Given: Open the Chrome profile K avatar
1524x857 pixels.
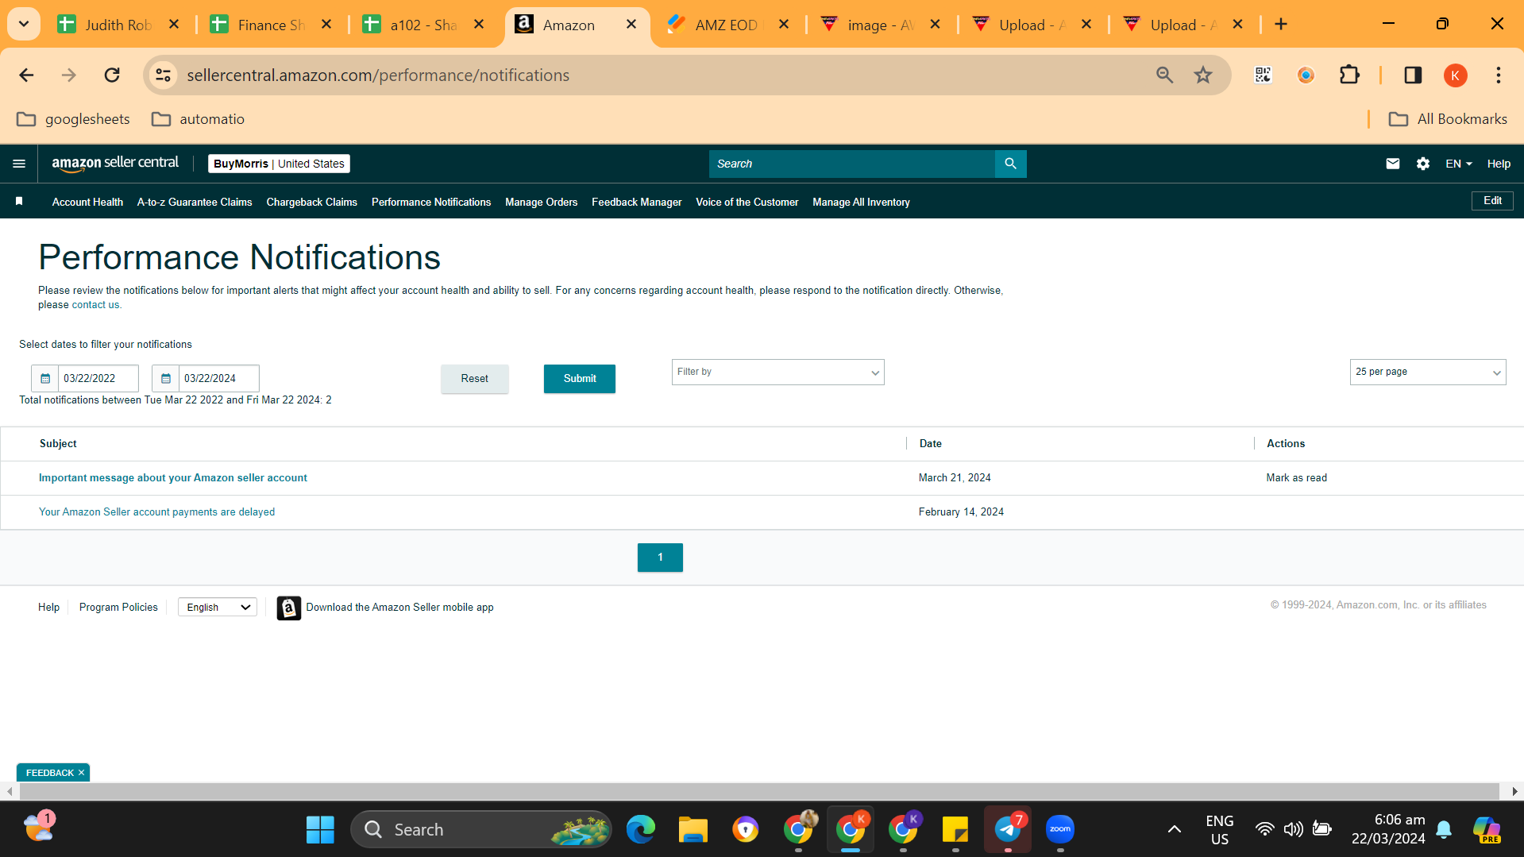Looking at the screenshot, I should (1455, 75).
